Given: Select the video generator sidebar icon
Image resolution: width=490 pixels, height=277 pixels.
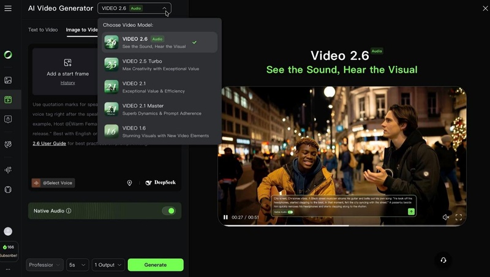Looking at the screenshot, I should click(x=8, y=99).
